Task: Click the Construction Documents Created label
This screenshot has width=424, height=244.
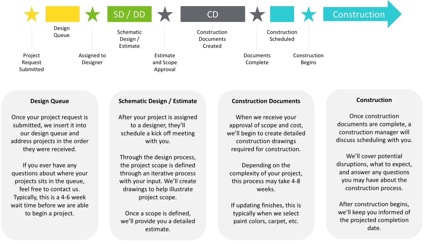Action: coord(212,39)
